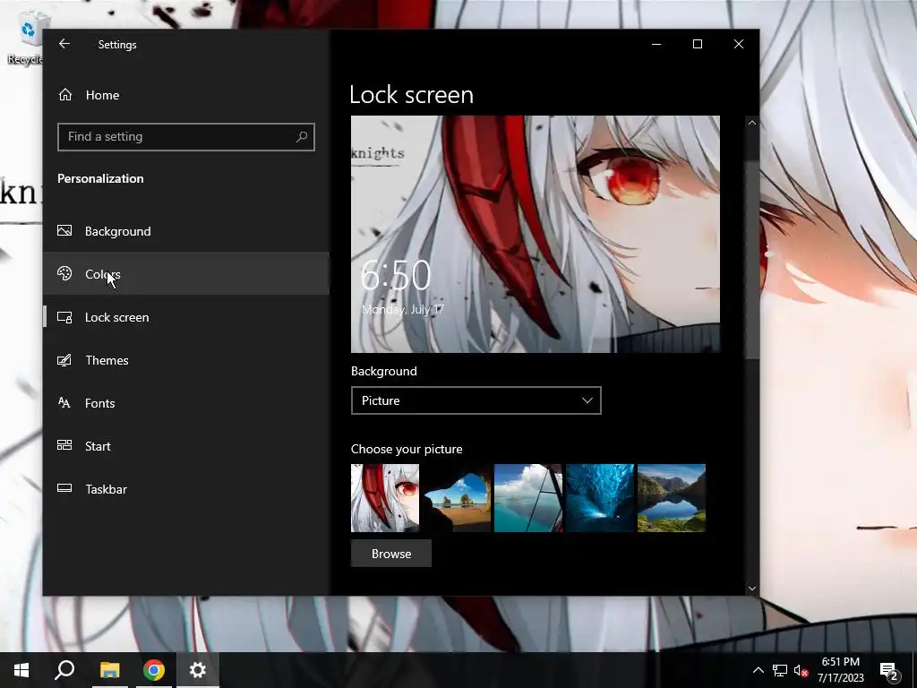
Task: Open Colors personalization settings
Action: [x=186, y=274]
